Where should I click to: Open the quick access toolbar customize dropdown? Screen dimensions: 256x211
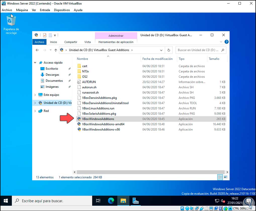(x=55, y=35)
